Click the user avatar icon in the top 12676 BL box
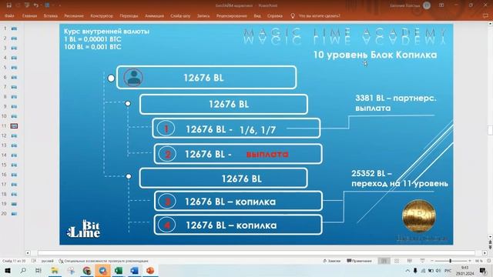Image resolution: width=493 pixels, height=277 pixels. pyautogui.click(x=133, y=77)
